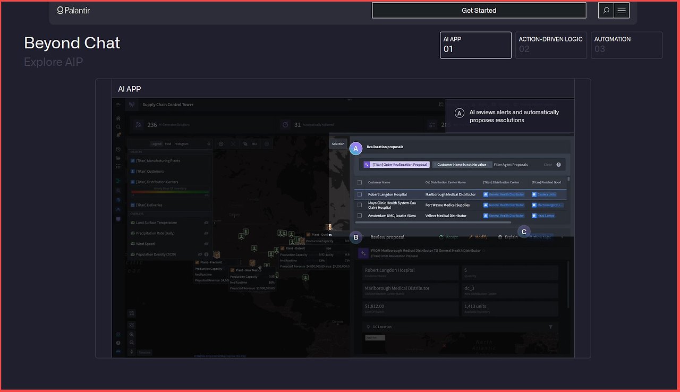Check the Mayo Clinic Health System row
The width and height of the screenshot is (680, 392).
(360, 205)
